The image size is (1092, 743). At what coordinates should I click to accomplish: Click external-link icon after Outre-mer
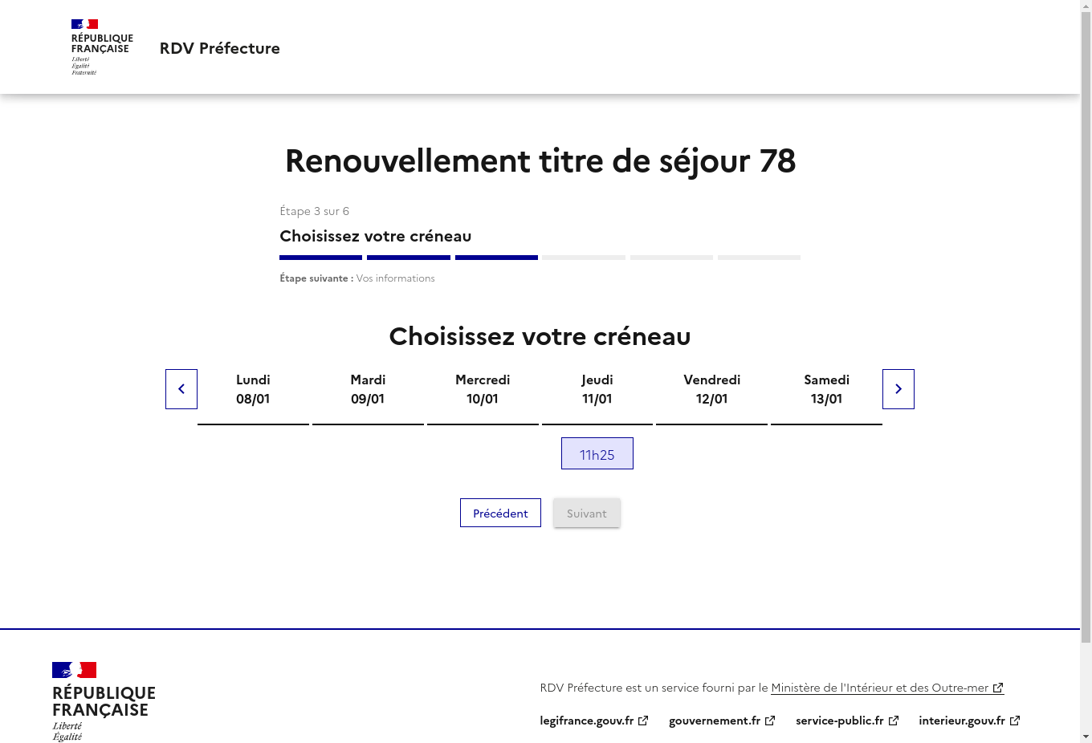(x=998, y=688)
